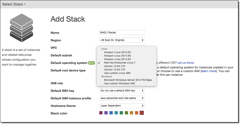The width and height of the screenshot is (241, 125).
Task: Click the green NEW badge
Action: coord(92,63)
